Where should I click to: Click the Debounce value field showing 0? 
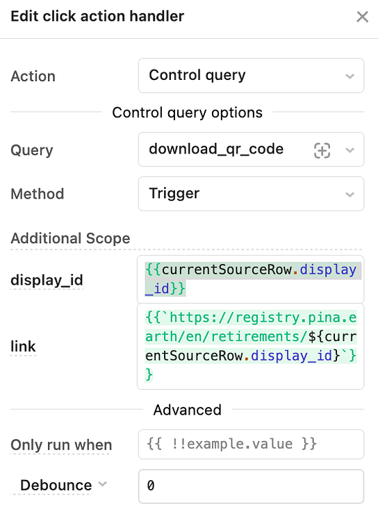[x=251, y=486]
